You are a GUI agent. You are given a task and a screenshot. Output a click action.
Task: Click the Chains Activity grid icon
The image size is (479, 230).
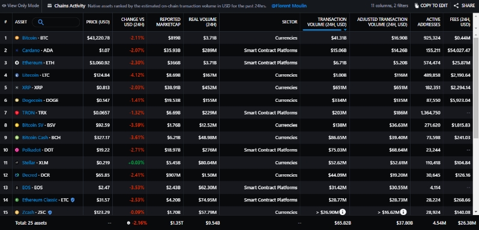(x=49, y=5)
